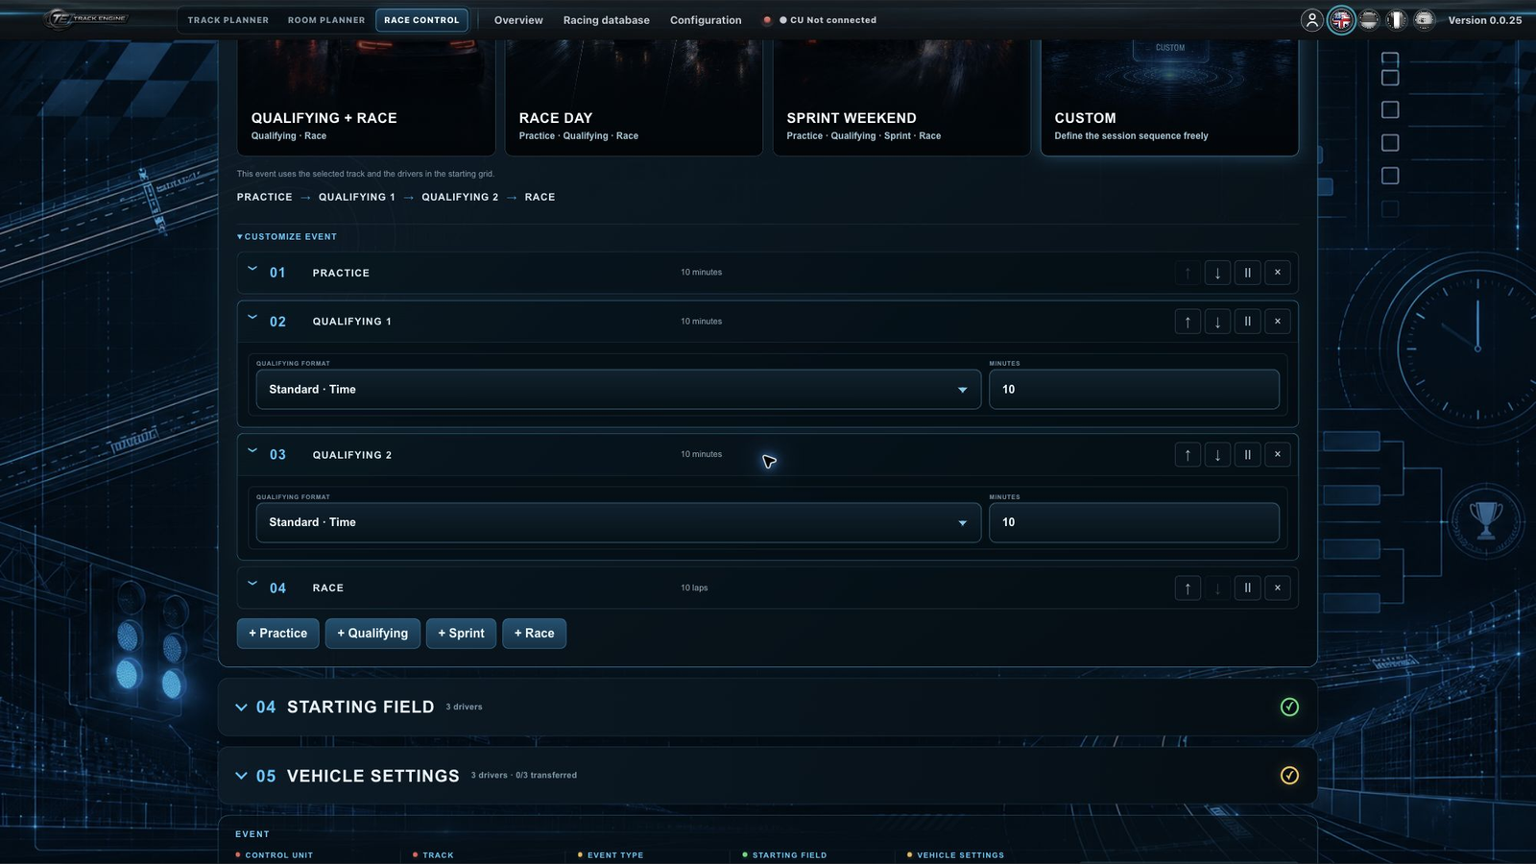This screenshot has width=1536, height=864.
Task: Collapse the 03 Qualifying 2 row
Action: 252,450
